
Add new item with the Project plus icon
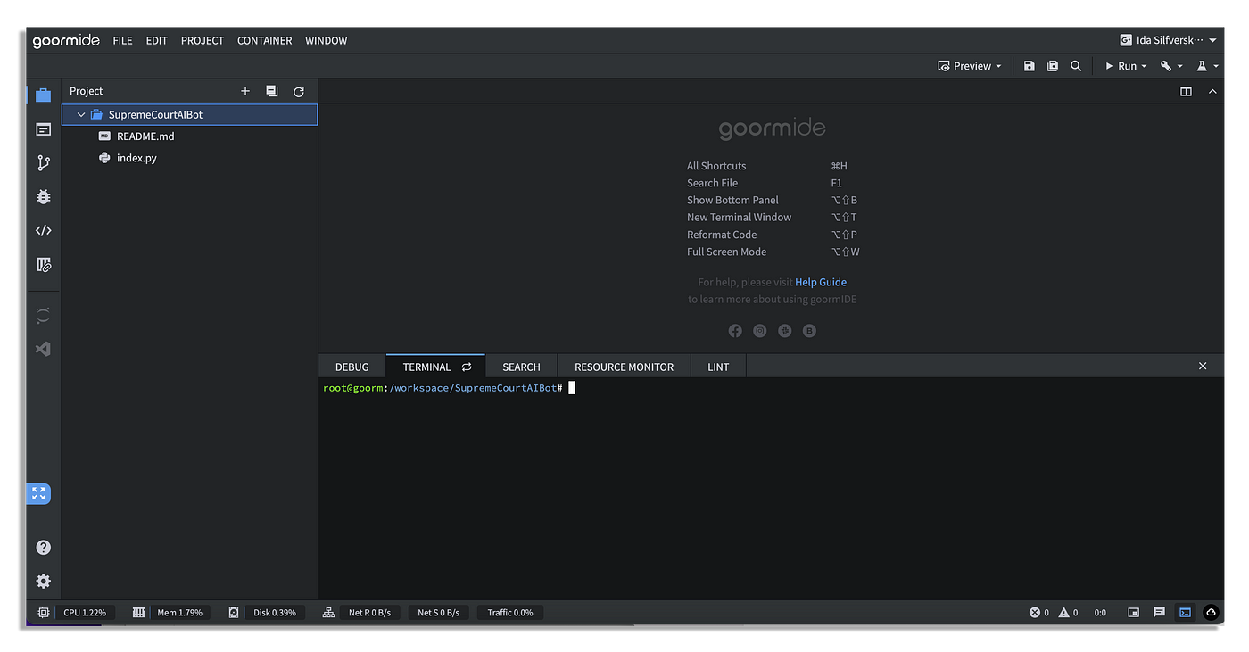pos(245,91)
